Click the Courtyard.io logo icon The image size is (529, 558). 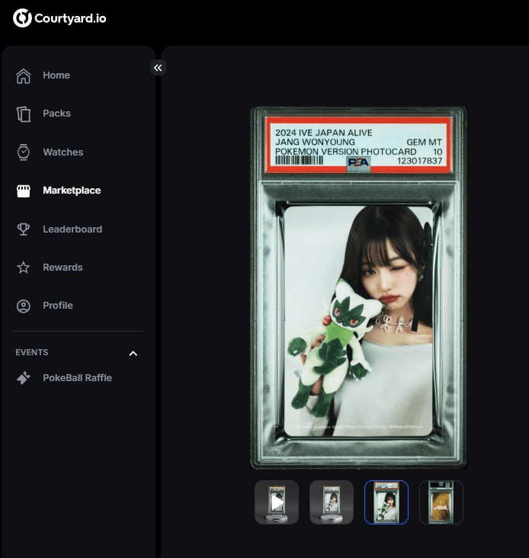22,18
